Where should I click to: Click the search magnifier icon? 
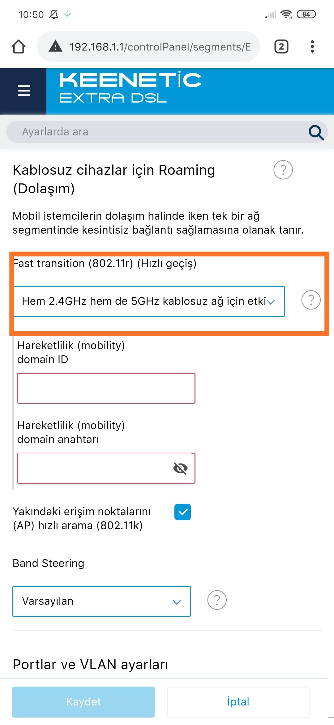[x=316, y=133]
